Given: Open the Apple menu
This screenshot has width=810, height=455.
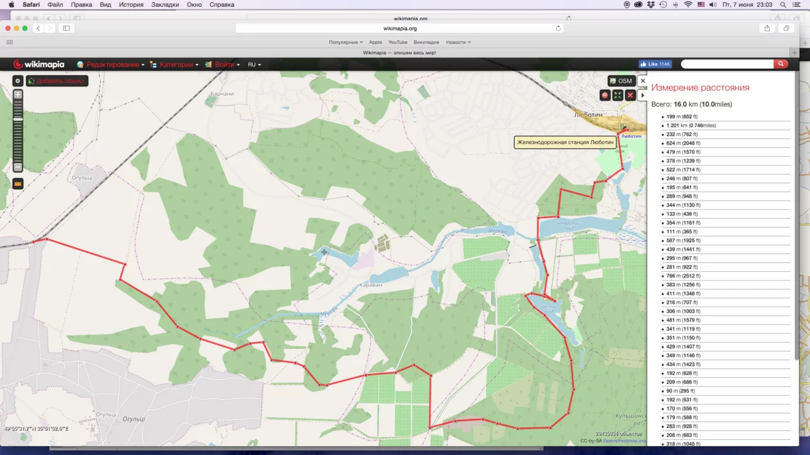Looking at the screenshot, I should click(11, 4).
